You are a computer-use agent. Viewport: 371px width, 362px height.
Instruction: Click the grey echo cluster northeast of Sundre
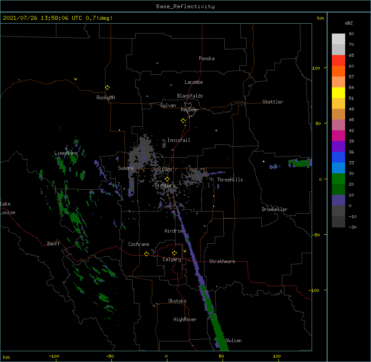click(x=144, y=151)
